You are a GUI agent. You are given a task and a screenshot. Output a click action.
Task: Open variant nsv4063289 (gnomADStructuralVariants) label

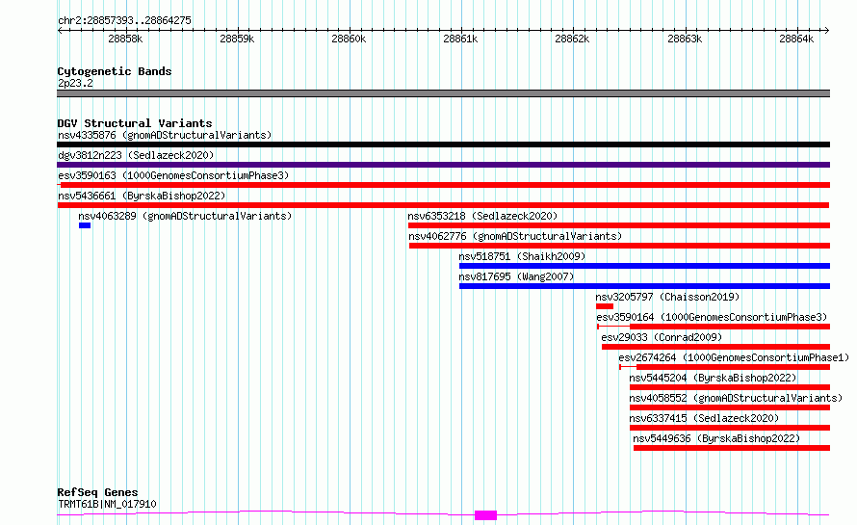point(185,216)
